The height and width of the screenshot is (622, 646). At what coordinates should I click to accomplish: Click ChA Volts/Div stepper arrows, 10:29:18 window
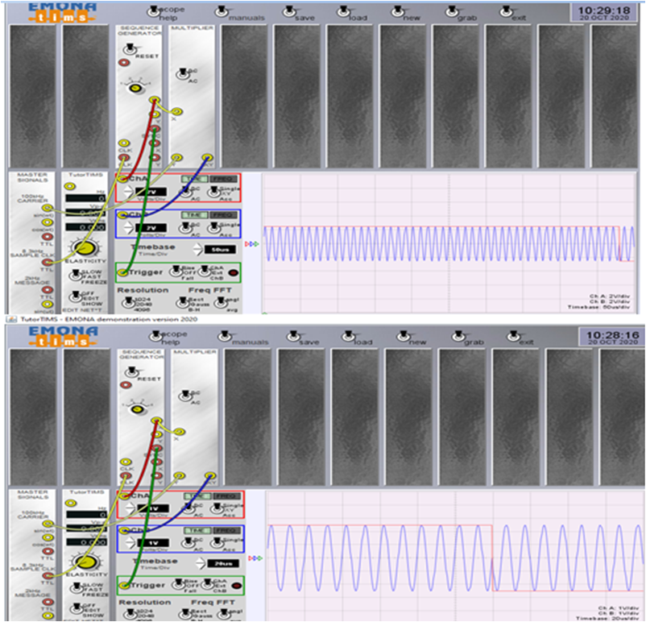point(128,191)
